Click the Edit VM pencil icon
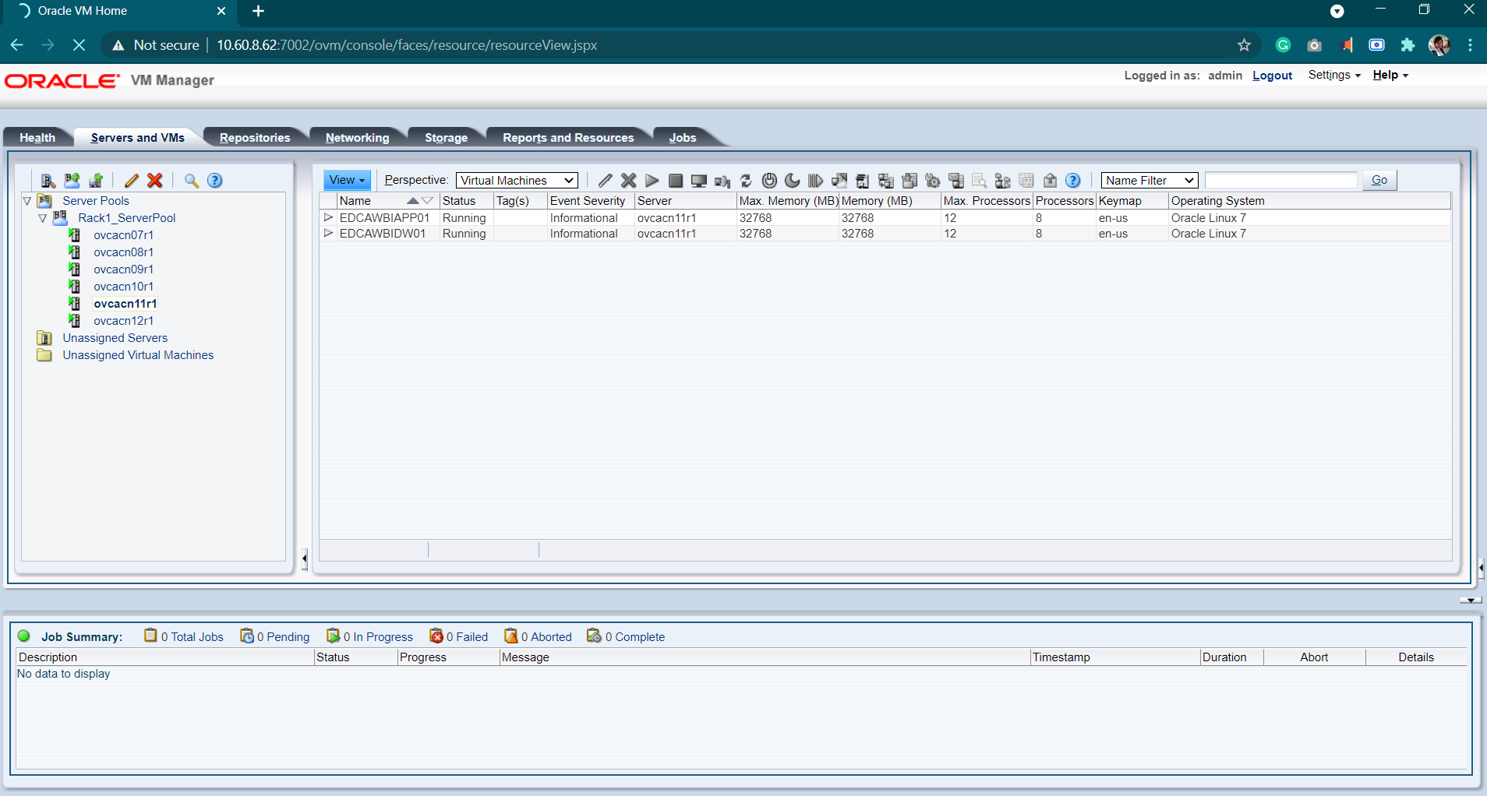 pos(605,181)
